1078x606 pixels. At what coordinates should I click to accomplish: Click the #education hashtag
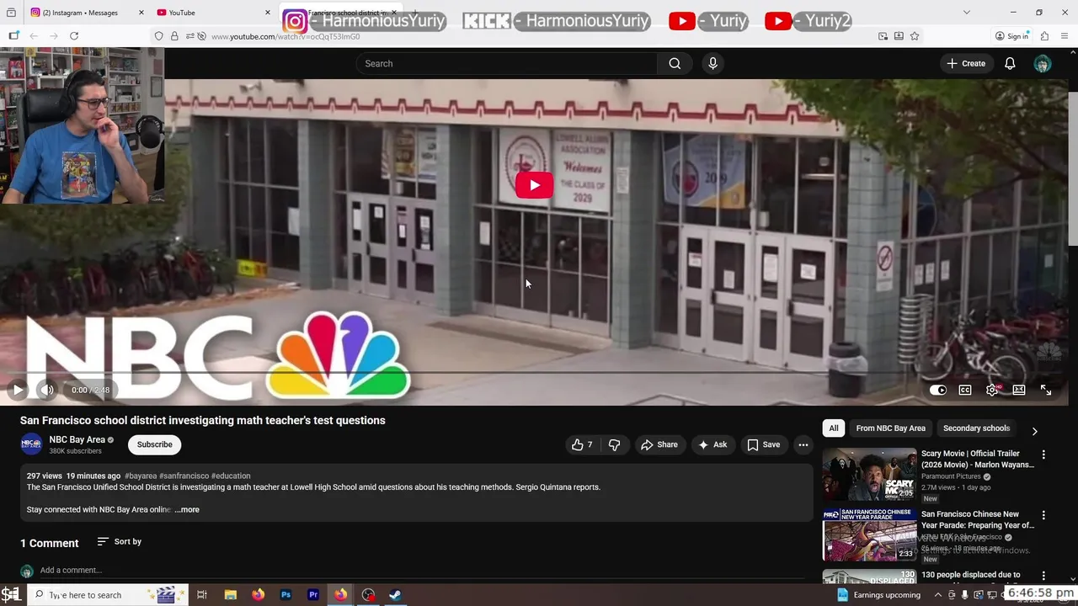(x=231, y=476)
